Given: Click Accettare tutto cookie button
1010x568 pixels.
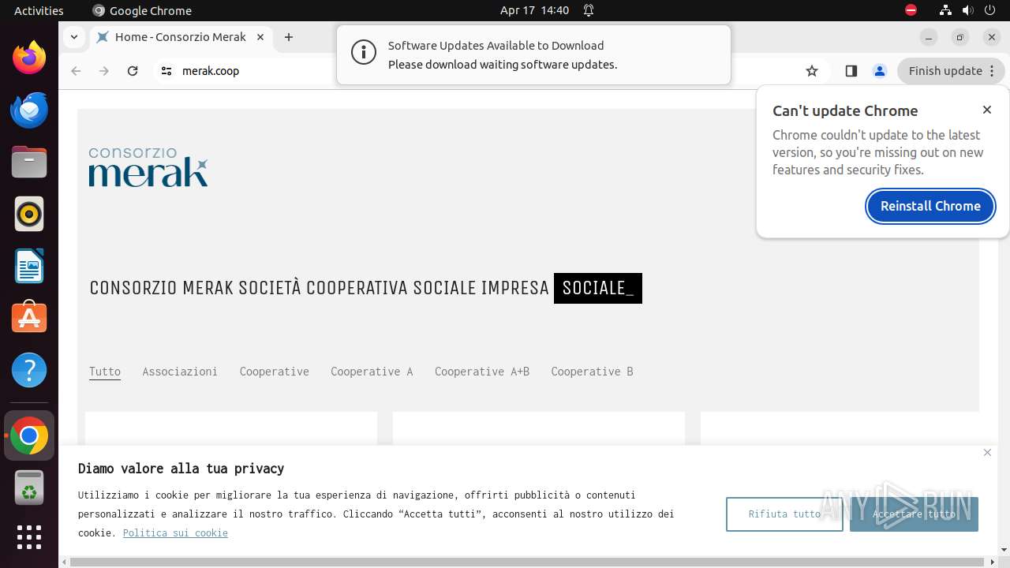Looking at the screenshot, I should click(914, 514).
